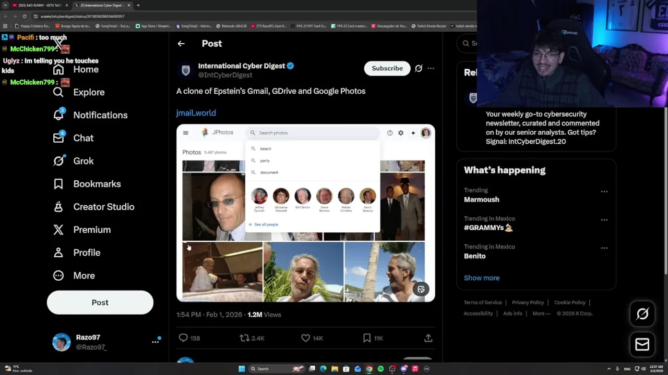The image size is (668, 375).
Task: Open the Cookie Policy link
Action: coord(570,303)
